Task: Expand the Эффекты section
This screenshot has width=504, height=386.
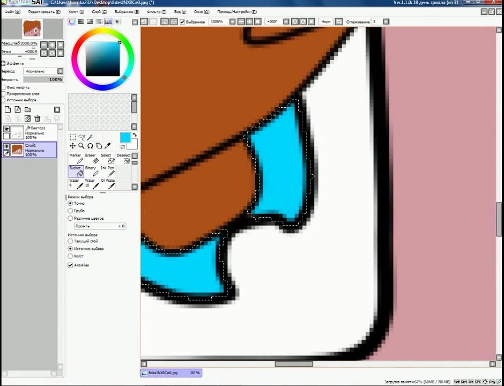Action: point(3,63)
